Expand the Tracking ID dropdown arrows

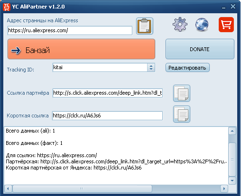[151, 68]
